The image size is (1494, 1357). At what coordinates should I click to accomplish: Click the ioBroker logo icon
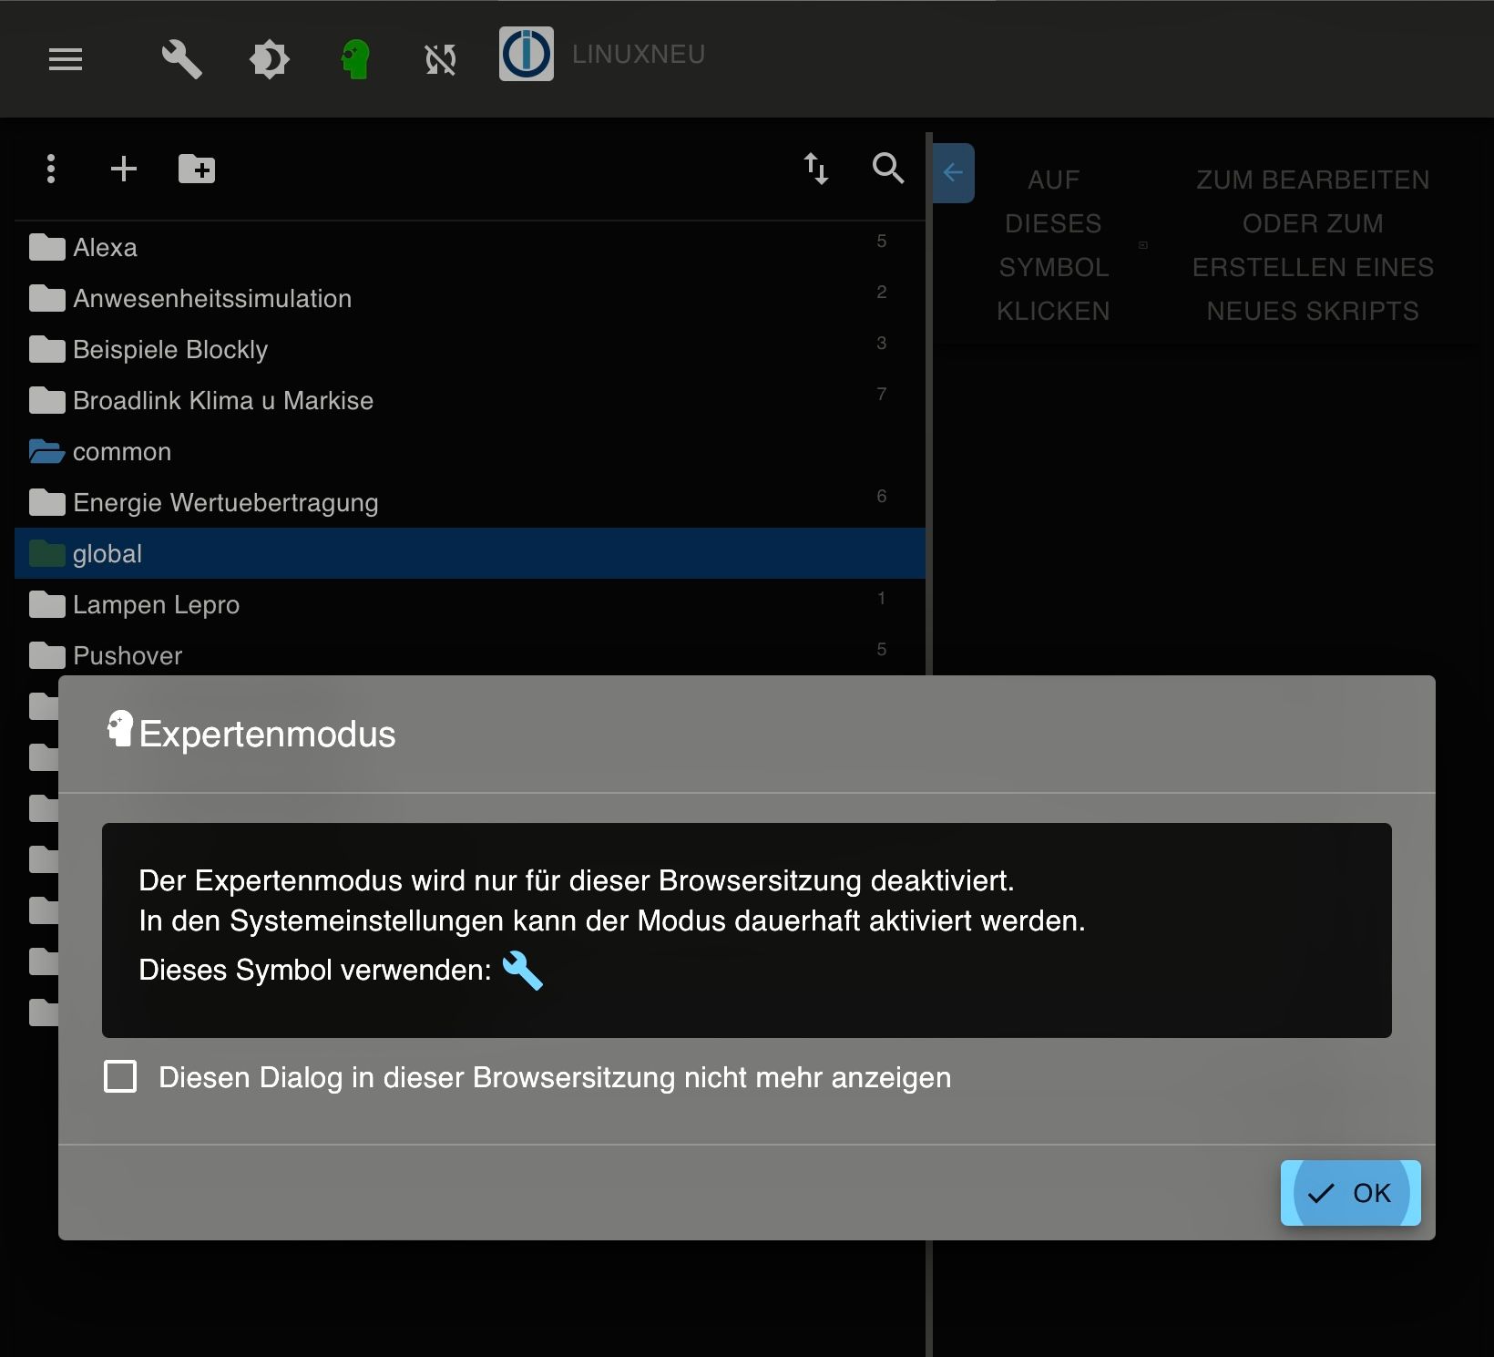(x=527, y=54)
